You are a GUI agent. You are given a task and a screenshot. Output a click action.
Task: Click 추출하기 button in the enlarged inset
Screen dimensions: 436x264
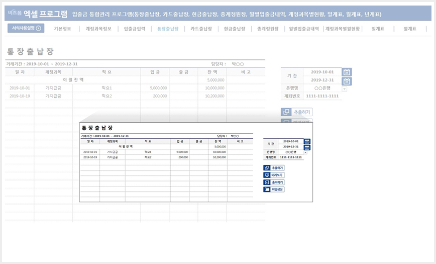(274, 168)
